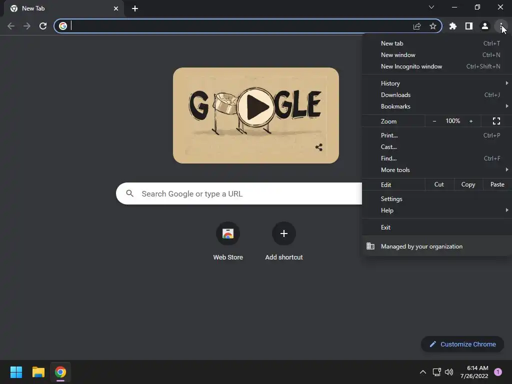Screen dimensions: 512x384
Task: Click the Customize Chrome button
Action: coord(462,344)
